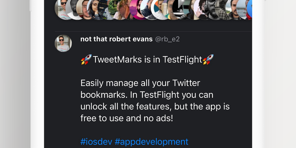Click the paragraph starting Easily manage all

(155, 101)
